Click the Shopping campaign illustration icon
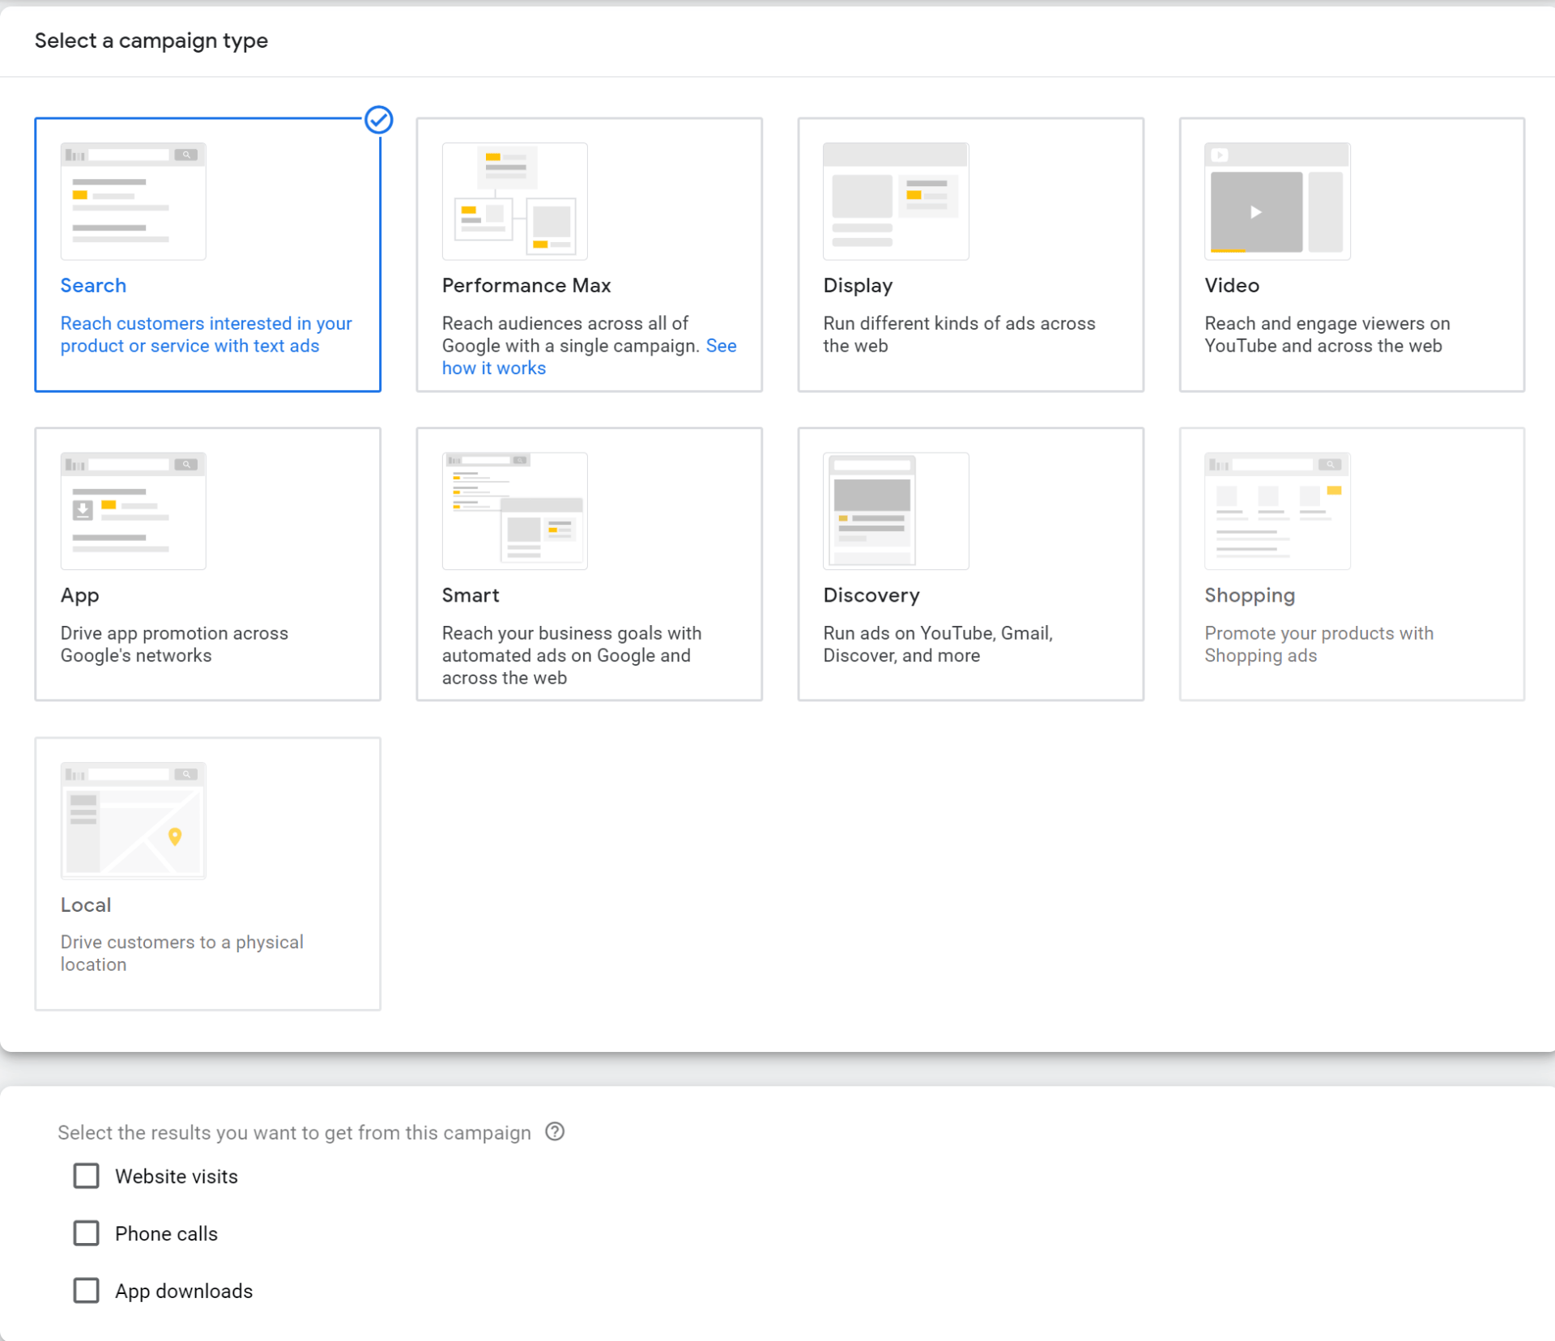Screen dimensions: 1555x1341 coord(1276,511)
